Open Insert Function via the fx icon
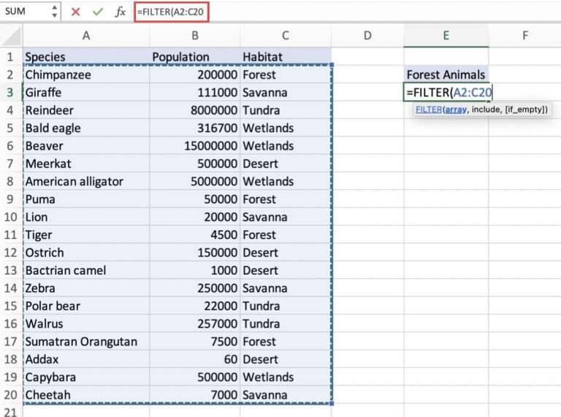The height and width of the screenshot is (417, 561). point(121,12)
